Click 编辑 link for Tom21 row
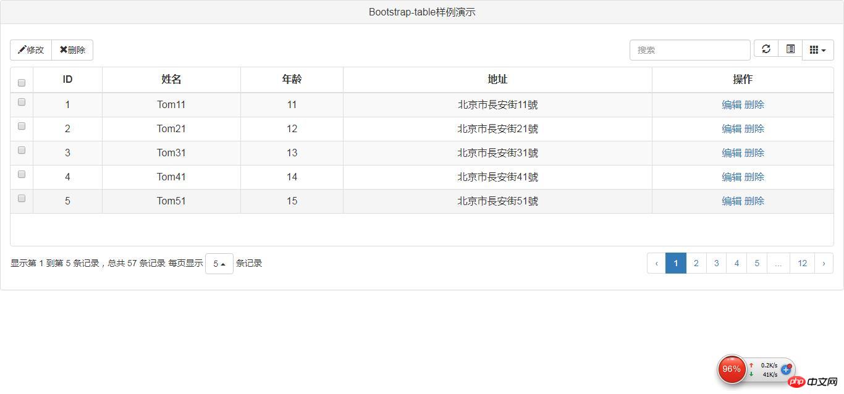The width and height of the screenshot is (844, 394). point(732,128)
